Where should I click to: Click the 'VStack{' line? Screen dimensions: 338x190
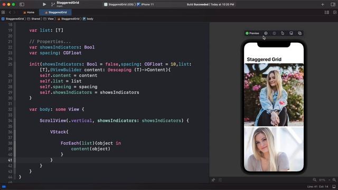59,132
